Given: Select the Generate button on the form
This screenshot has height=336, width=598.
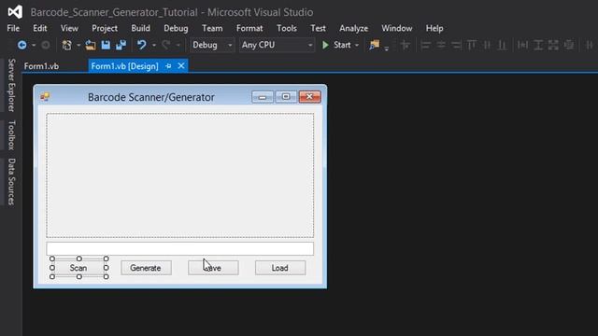Looking at the screenshot, I should pyautogui.click(x=146, y=268).
